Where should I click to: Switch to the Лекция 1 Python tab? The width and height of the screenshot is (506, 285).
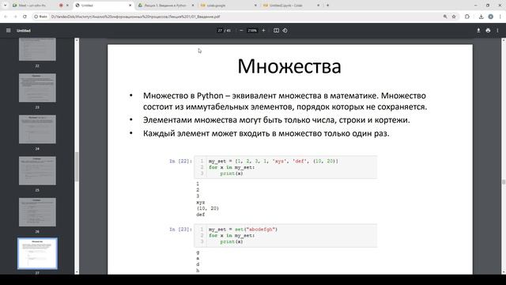pyautogui.click(x=165, y=6)
